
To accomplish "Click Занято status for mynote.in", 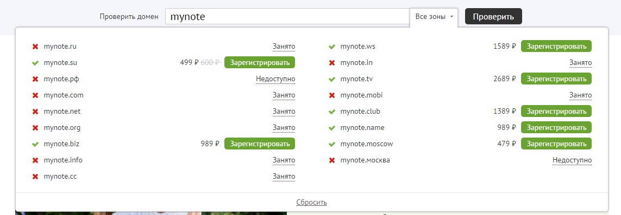I will click(x=580, y=63).
